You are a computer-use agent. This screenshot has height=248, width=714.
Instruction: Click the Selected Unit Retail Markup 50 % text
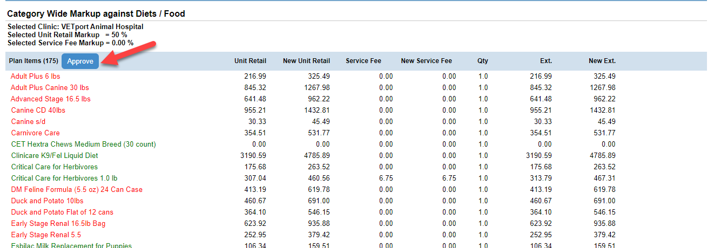point(68,35)
